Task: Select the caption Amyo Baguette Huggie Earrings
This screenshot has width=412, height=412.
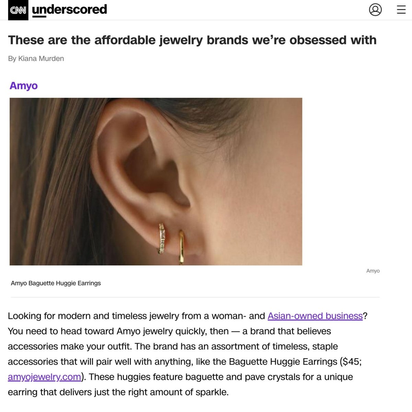Action: 56,283
